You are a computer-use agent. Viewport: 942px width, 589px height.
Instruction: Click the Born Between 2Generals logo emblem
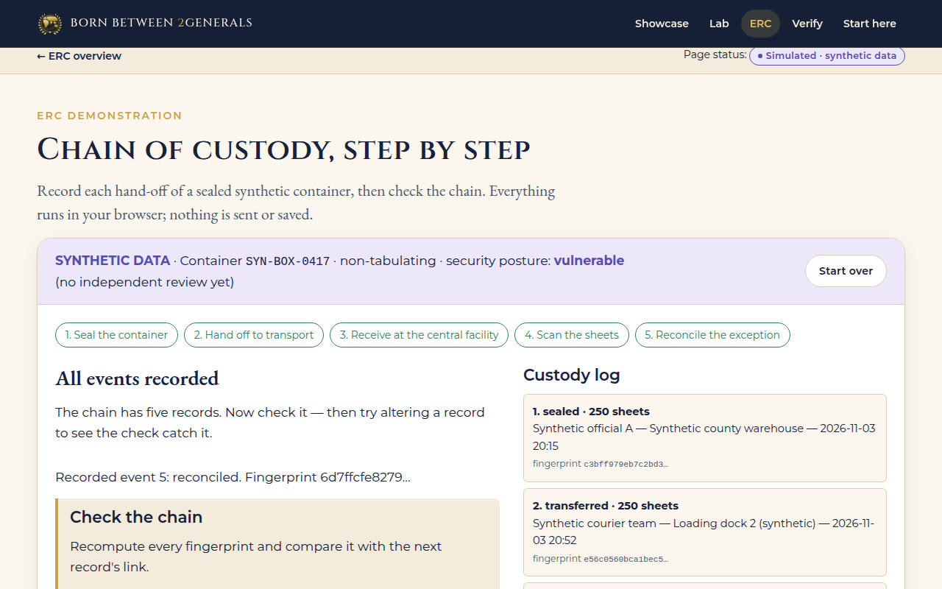50,24
